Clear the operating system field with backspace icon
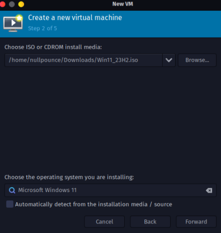Viewport: 221px width, 233px height. pyautogui.click(x=209, y=190)
